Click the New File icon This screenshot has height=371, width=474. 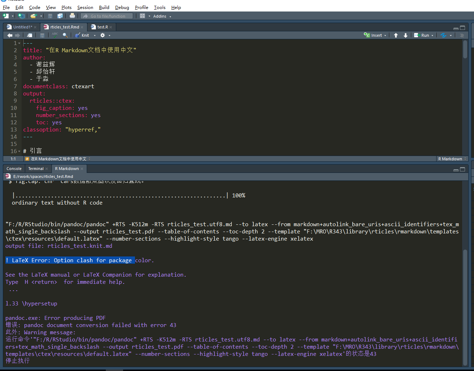coord(5,16)
